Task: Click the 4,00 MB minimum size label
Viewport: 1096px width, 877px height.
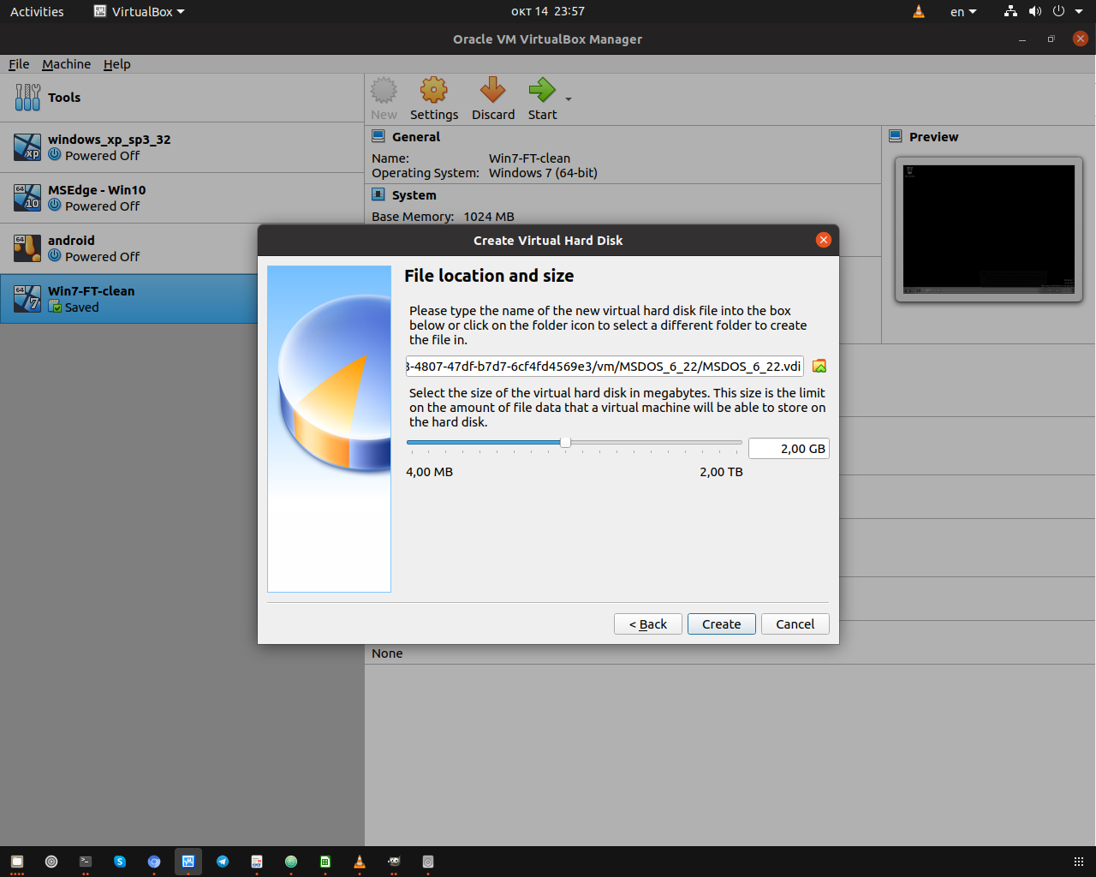Action: point(429,472)
